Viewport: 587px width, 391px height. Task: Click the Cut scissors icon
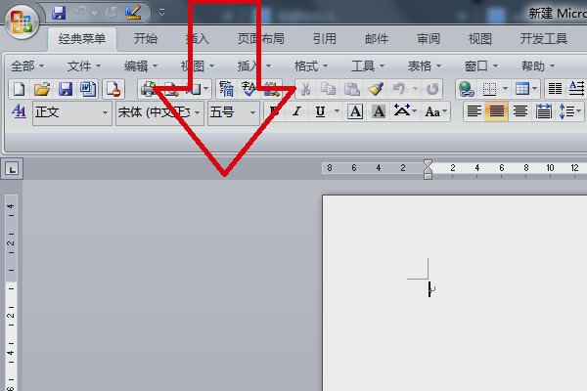[x=305, y=89]
